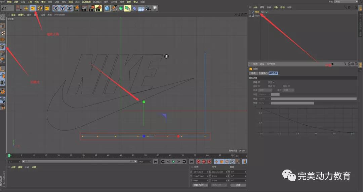
Task: Select the Rotate tool in the top toolbar
Action: 40,8
